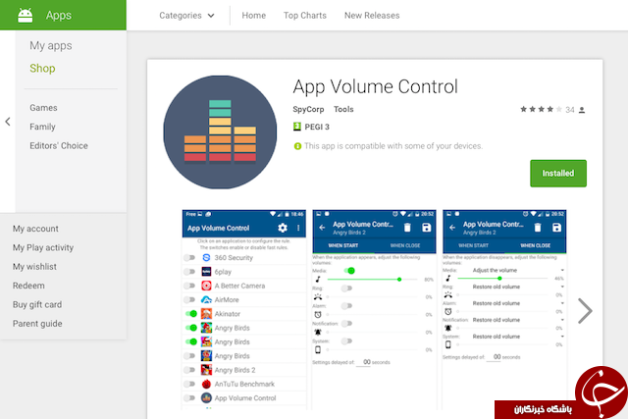Toggle the AnTuTu Benchmark switch
628x419 pixels.
point(189,384)
